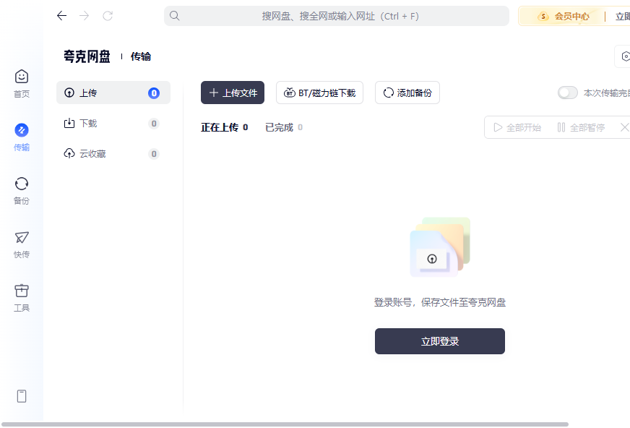Viewport: 630px width, 428px height.
Task: Select 传输 in the left sidebar
Action: (22, 137)
